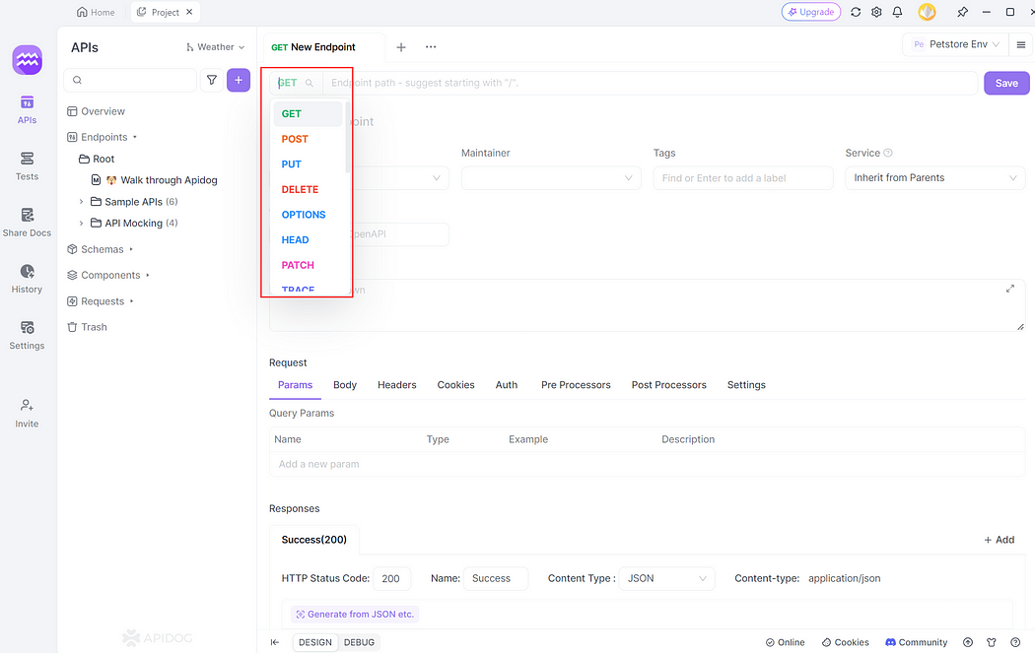This screenshot has width=1035, height=653.
Task: Click Generate from JSON etc. button
Action: pos(354,614)
